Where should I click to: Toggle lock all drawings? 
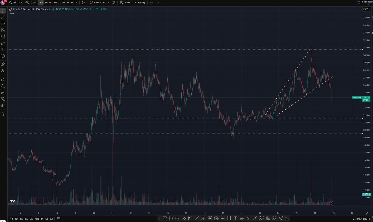pyautogui.click(x=3, y=93)
